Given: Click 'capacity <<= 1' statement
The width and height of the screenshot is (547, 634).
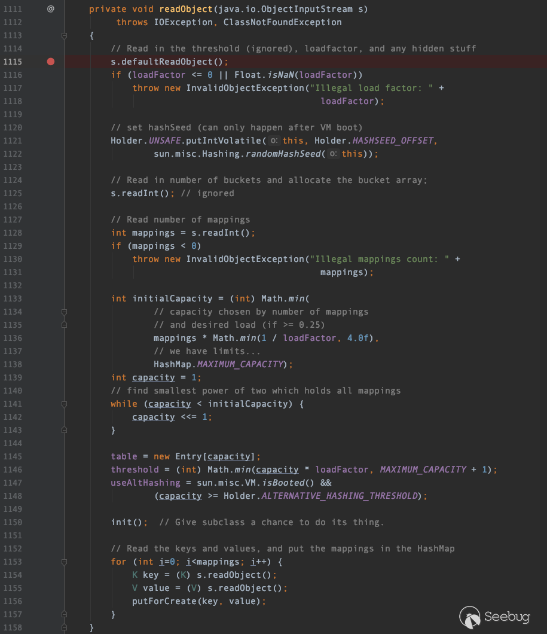Looking at the screenshot, I should 170,417.
